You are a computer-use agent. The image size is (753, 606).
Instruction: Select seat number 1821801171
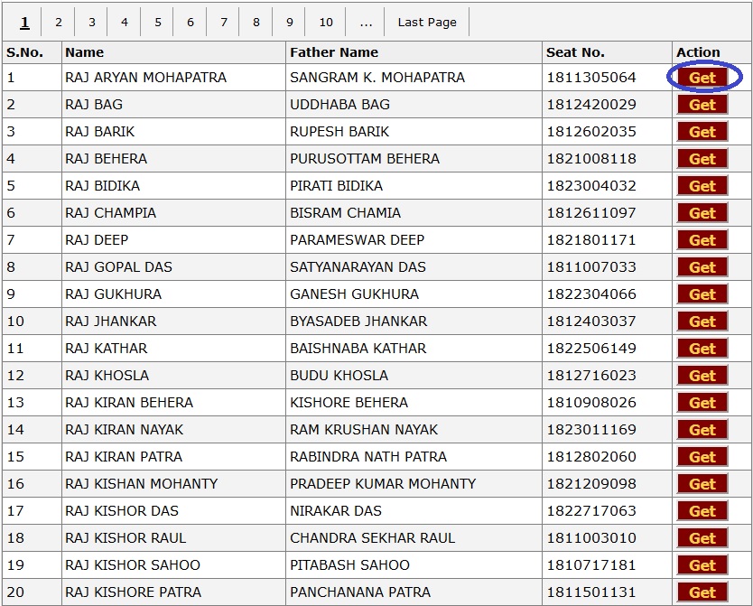pos(591,239)
